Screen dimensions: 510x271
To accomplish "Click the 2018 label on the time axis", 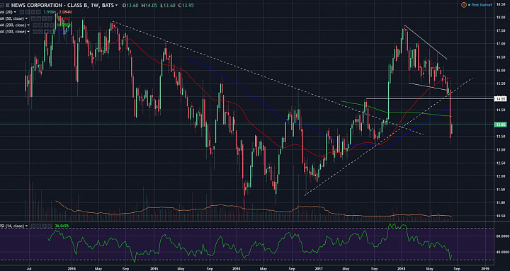I will pos(402,269).
